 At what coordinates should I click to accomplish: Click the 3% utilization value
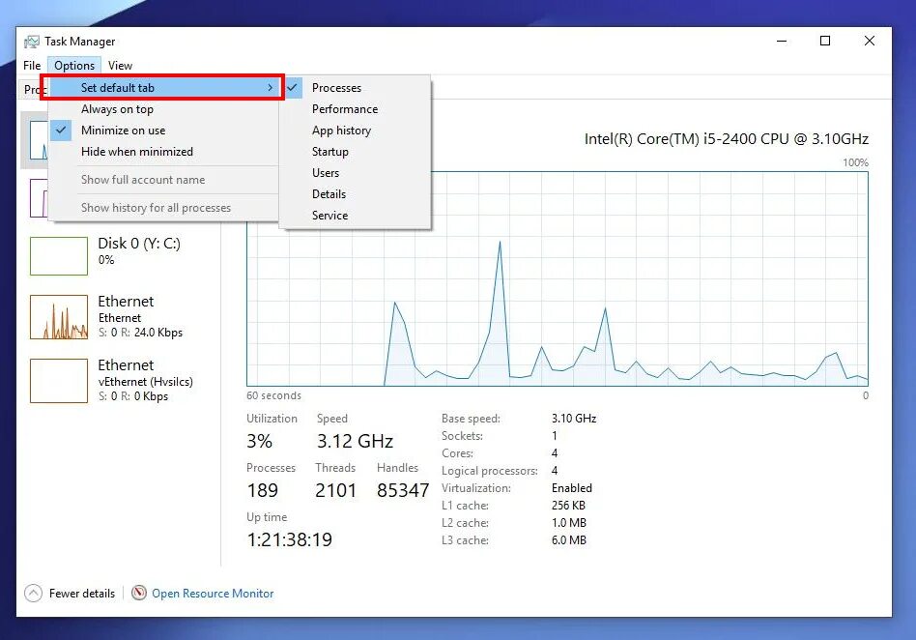[259, 441]
